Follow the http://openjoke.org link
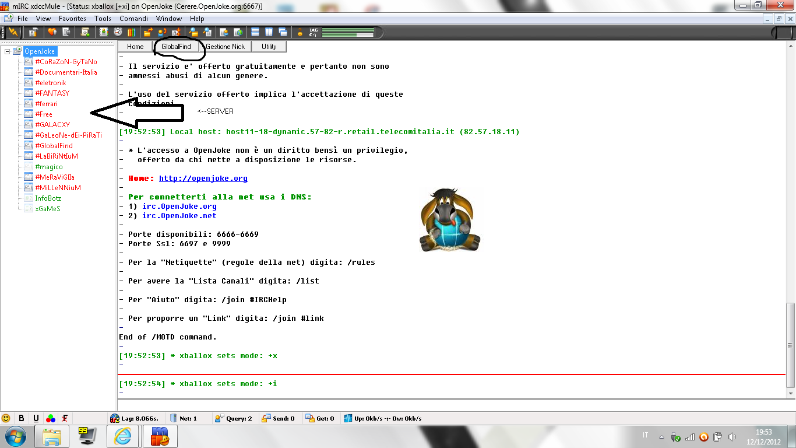The image size is (796, 448). click(203, 178)
